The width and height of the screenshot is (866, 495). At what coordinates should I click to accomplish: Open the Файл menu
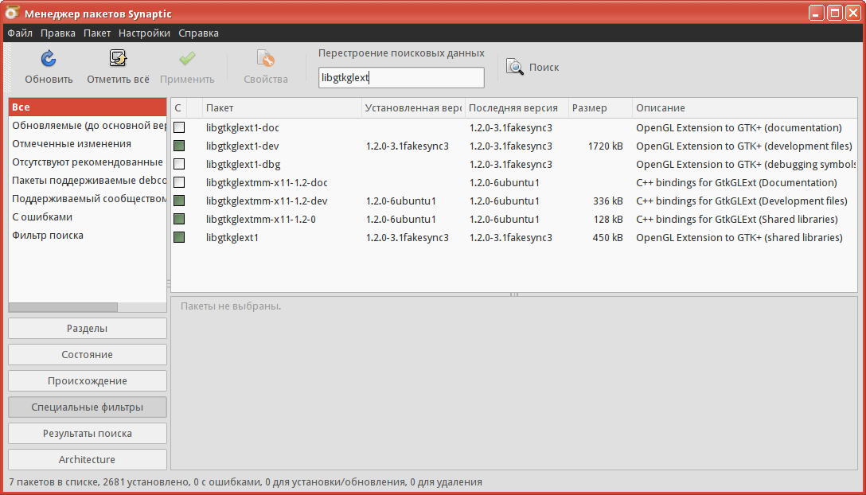(20, 33)
